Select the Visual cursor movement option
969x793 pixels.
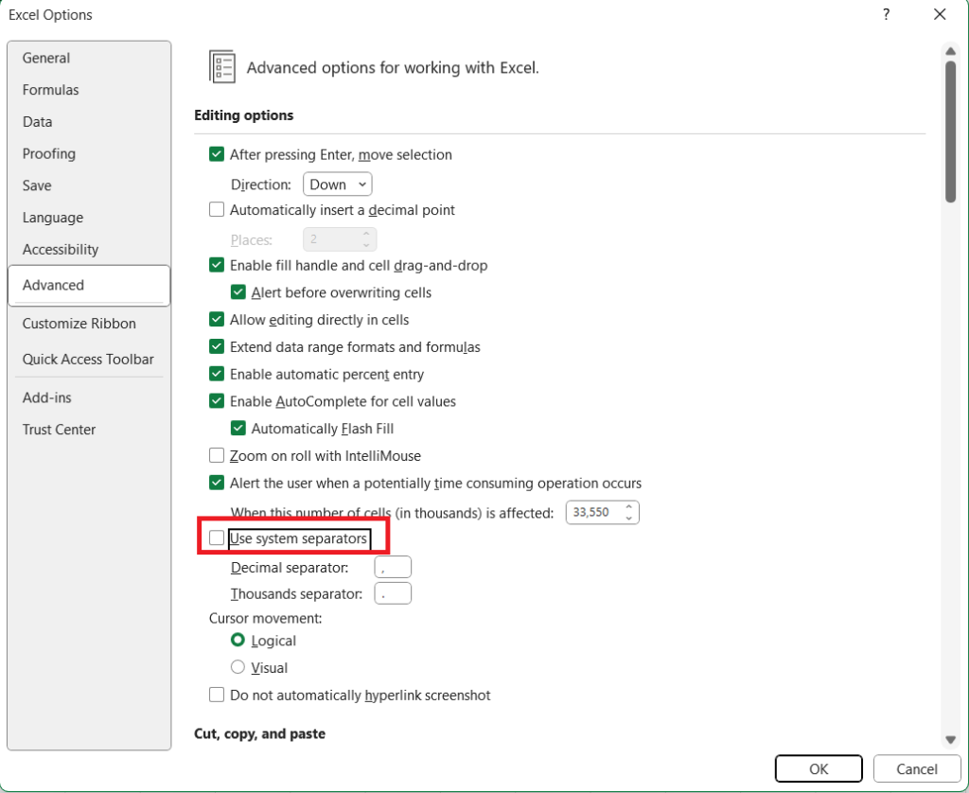pos(238,667)
